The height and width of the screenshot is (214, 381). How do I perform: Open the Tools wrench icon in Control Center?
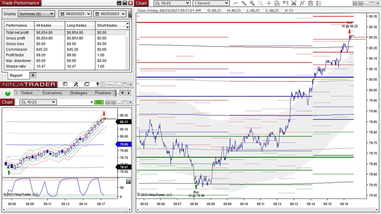click(76, 84)
